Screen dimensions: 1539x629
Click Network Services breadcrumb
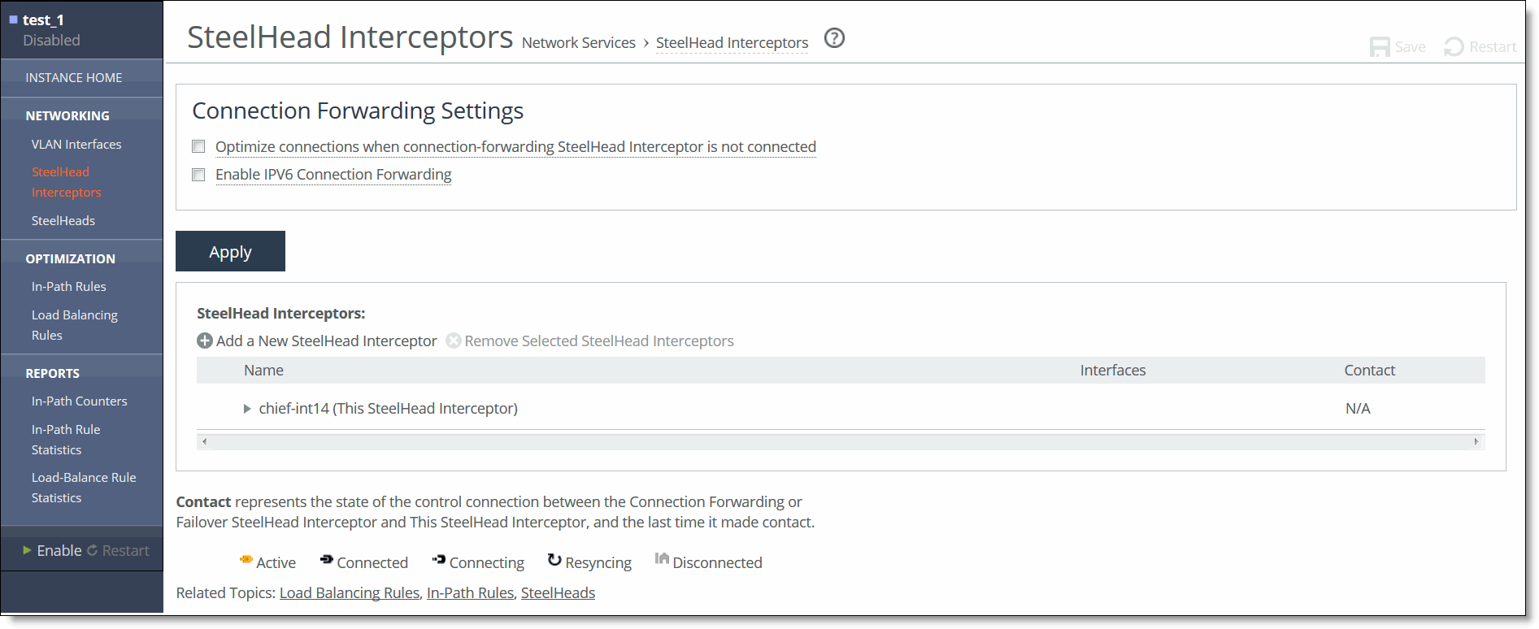[579, 43]
